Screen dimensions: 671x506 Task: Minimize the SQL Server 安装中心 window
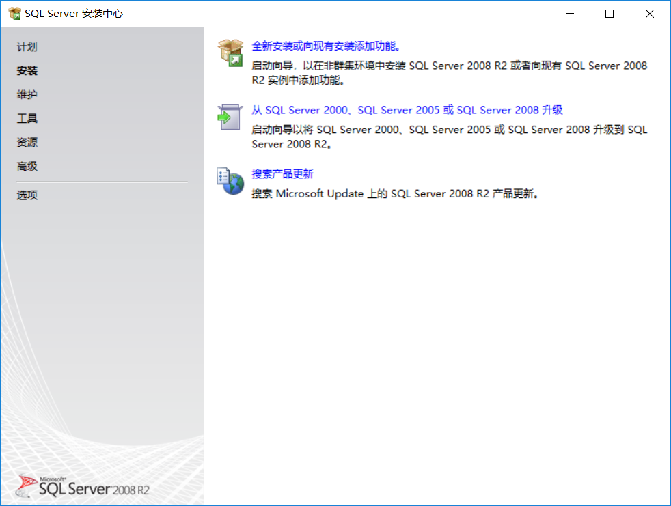pyautogui.click(x=569, y=13)
